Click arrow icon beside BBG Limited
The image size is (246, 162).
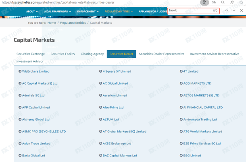181,155
